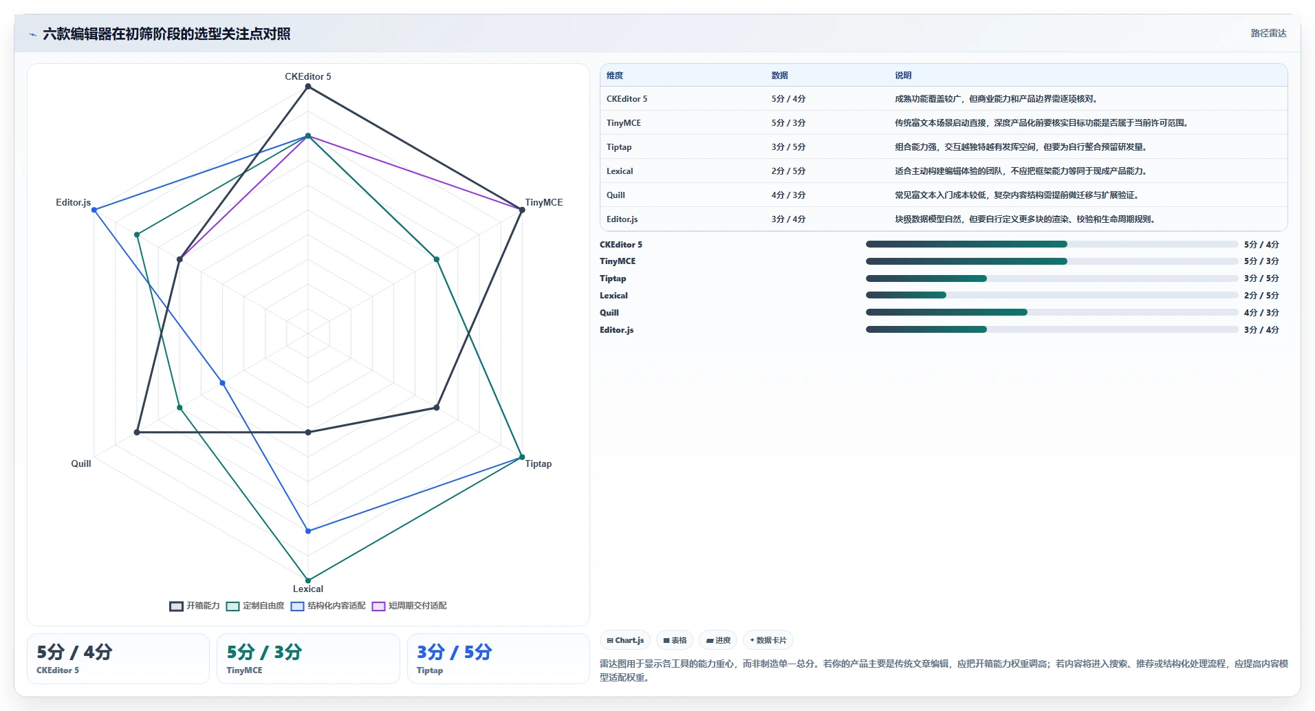Toggle the 结构化内容适配 legend series

(x=328, y=606)
